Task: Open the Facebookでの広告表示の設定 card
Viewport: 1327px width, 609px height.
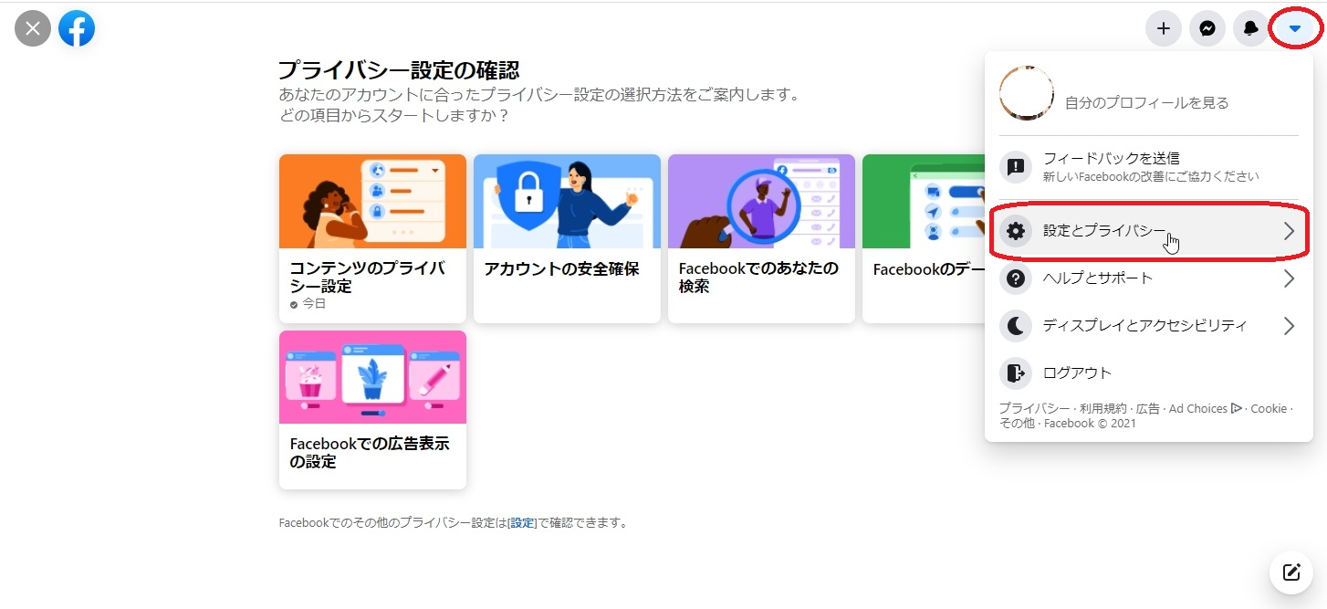Action: [372, 410]
